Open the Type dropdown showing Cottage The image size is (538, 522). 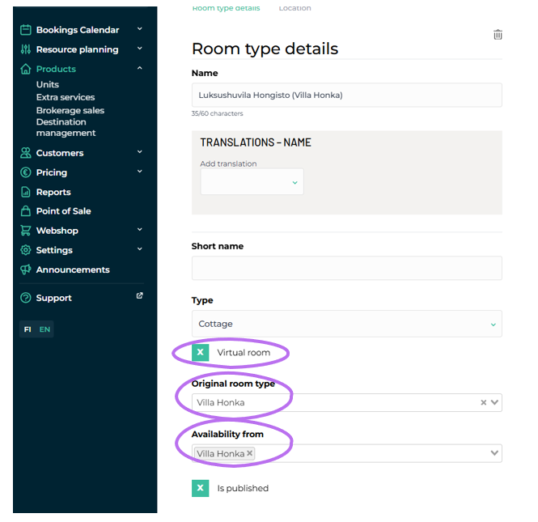click(346, 324)
